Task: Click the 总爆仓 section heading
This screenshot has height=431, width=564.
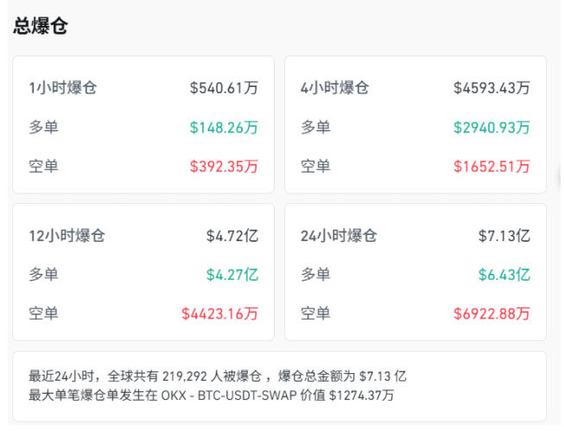Action: pos(41,26)
